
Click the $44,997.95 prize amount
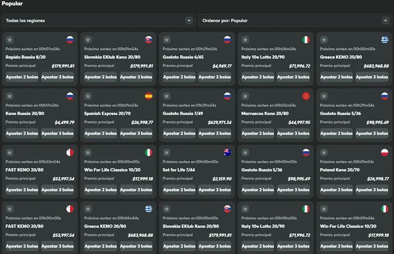tap(299, 122)
